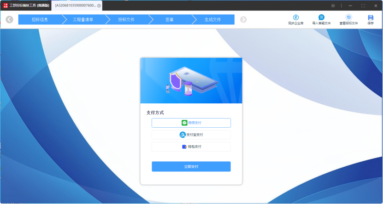Select 钱包支付 payment option
The width and height of the screenshot is (383, 204).
point(191,147)
